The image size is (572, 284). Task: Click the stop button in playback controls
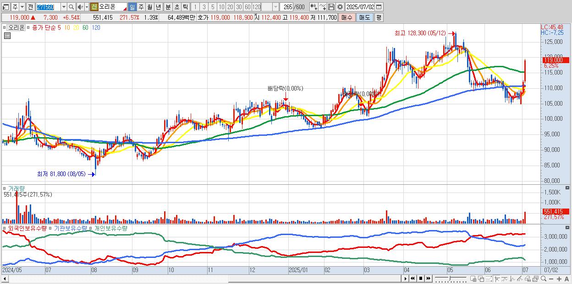(421, 279)
